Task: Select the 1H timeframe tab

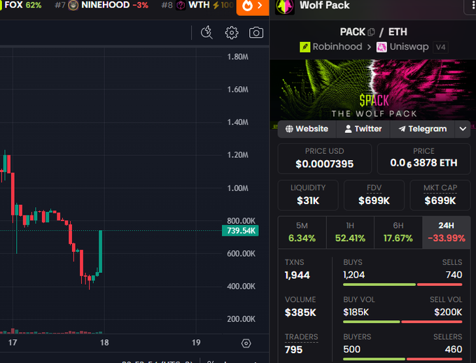Action: (x=350, y=232)
